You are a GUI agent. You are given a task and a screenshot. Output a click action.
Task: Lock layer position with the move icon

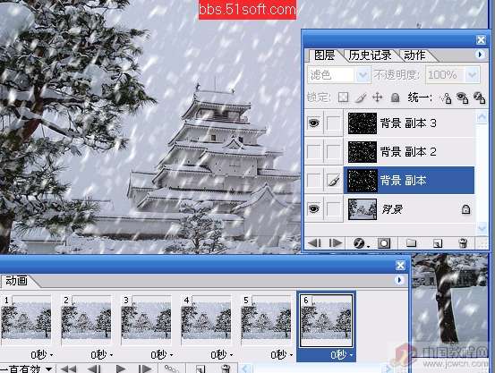(x=378, y=97)
